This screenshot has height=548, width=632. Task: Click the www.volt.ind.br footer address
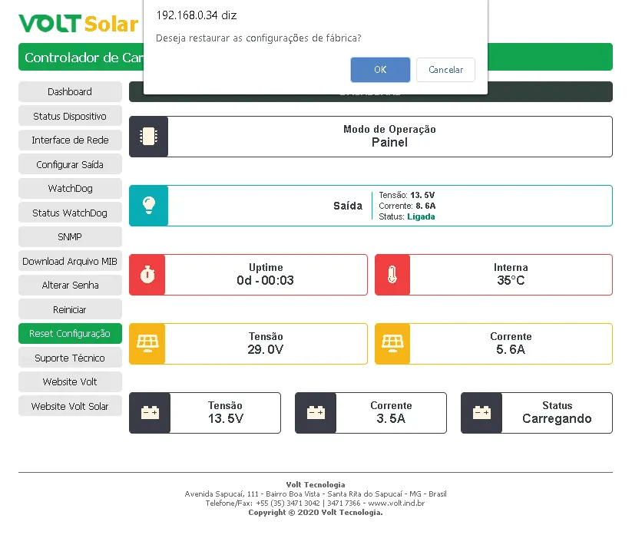[396, 503]
